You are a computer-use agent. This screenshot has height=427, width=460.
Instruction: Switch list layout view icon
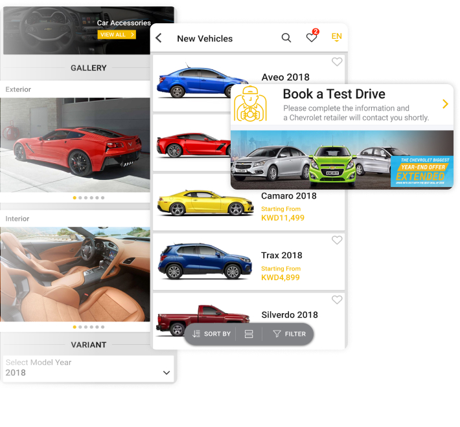pos(249,334)
